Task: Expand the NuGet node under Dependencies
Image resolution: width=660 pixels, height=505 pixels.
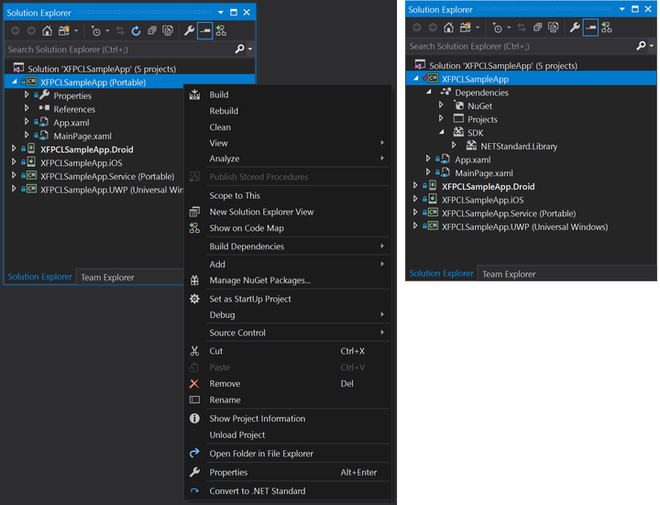Action: [x=441, y=106]
